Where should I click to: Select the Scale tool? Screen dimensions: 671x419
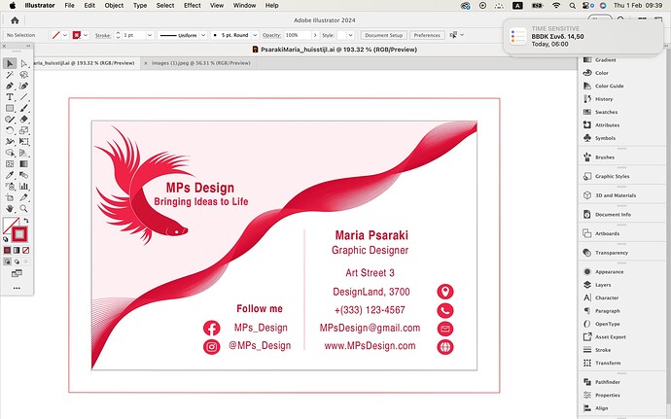tap(24, 130)
